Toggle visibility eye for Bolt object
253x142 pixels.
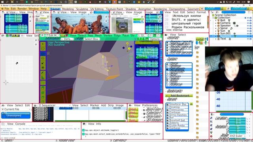point(248,21)
